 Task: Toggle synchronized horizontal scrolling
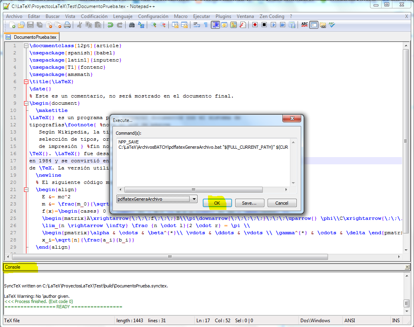point(184,25)
